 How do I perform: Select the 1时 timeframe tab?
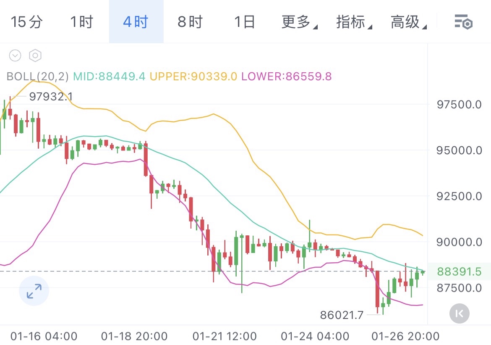[x=81, y=22]
